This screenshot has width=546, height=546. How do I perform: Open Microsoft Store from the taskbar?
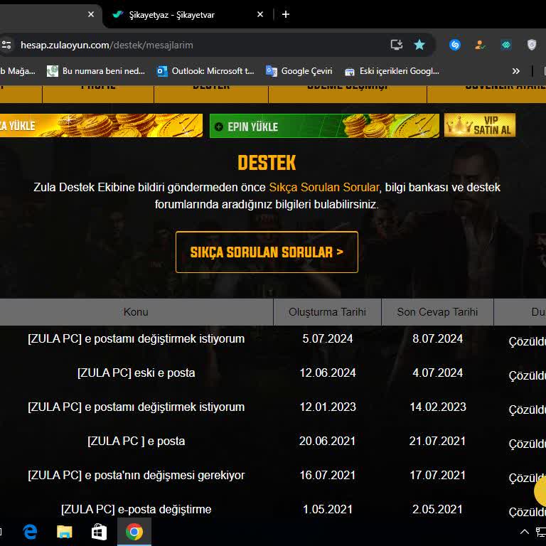99,532
